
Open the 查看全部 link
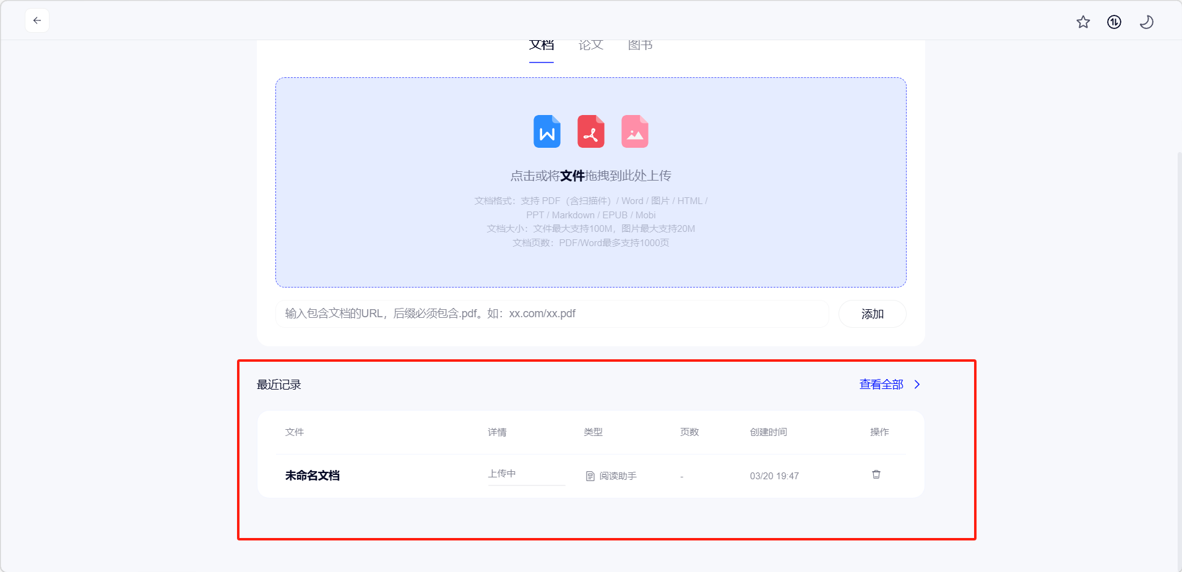[x=881, y=385]
